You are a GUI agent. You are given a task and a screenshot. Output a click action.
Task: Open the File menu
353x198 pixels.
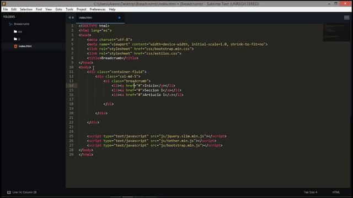click(x=6, y=9)
